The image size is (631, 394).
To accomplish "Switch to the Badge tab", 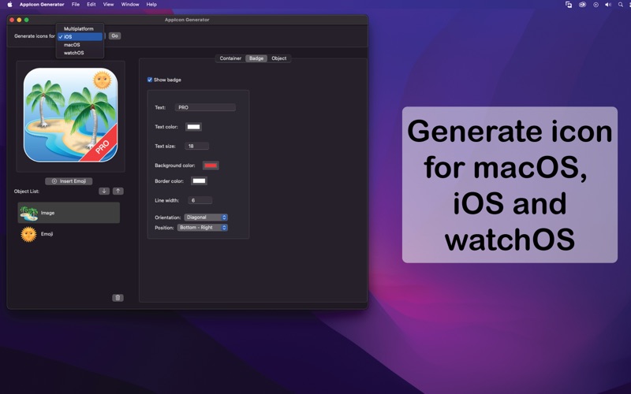I will [x=256, y=58].
